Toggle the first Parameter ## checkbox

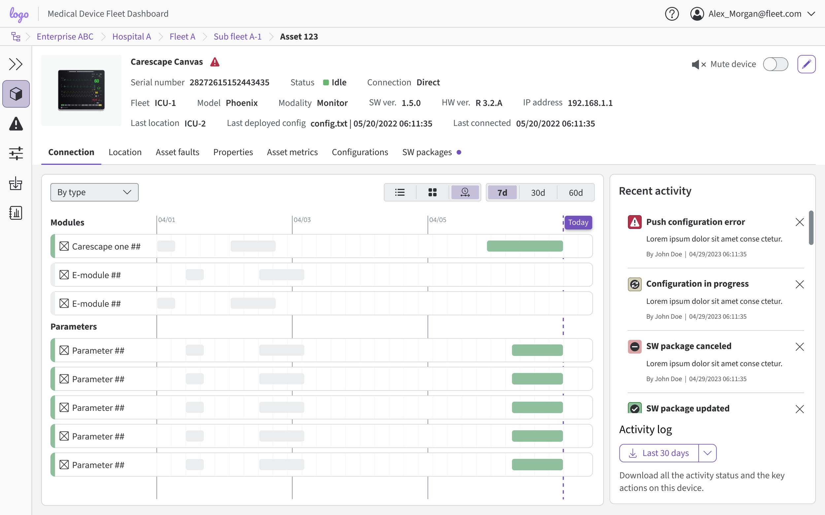(x=64, y=351)
